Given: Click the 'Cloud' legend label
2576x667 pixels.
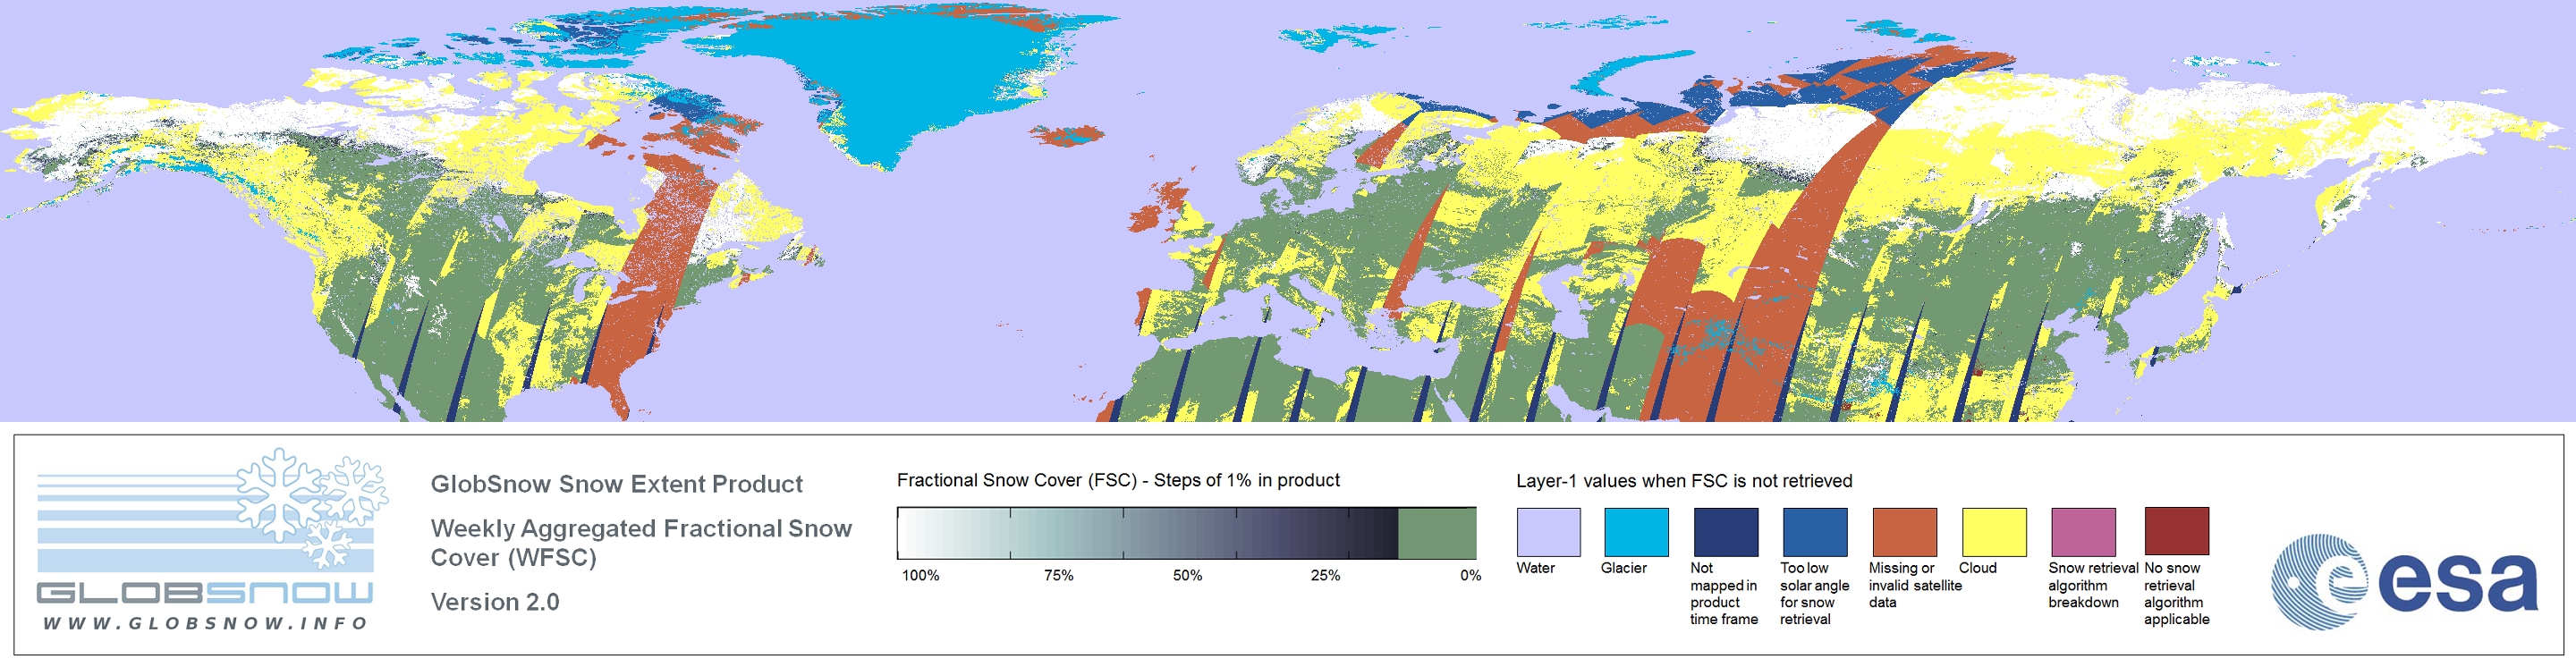Looking at the screenshot, I should pyautogui.click(x=1978, y=568).
